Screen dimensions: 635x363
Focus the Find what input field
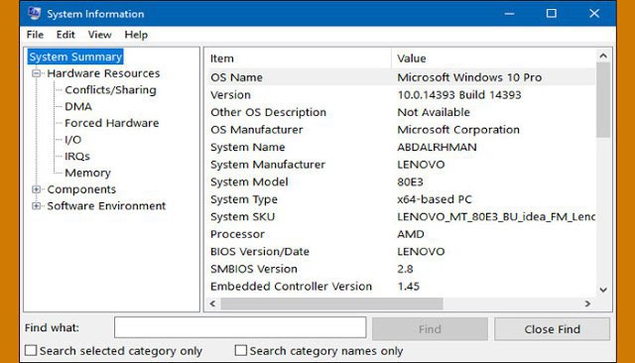[240, 327]
